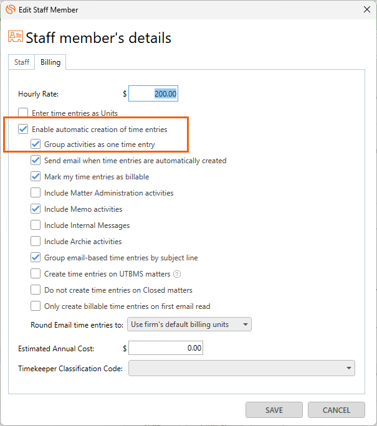
Task: Expand Timekeeper Classification Code dropdown
Action: tap(242, 368)
